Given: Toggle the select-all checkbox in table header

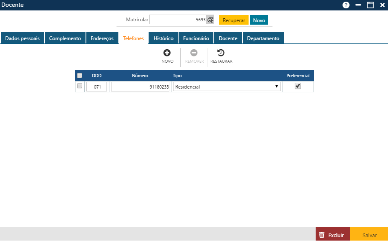Looking at the screenshot, I should 80,76.
